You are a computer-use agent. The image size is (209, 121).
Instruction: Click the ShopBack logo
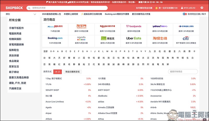click(14, 8)
